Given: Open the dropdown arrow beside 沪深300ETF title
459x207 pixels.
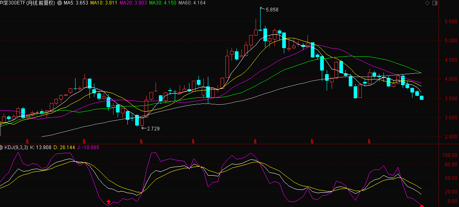Looking at the screenshot, I should pyautogui.click(x=60, y=3).
